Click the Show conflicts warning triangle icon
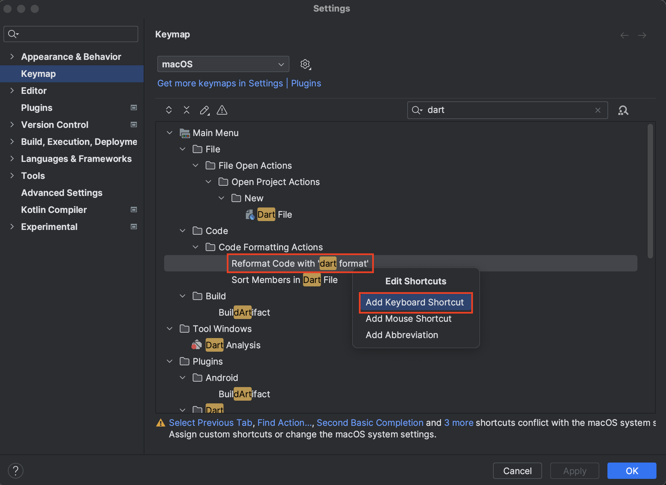This screenshot has height=485, width=666. click(222, 110)
